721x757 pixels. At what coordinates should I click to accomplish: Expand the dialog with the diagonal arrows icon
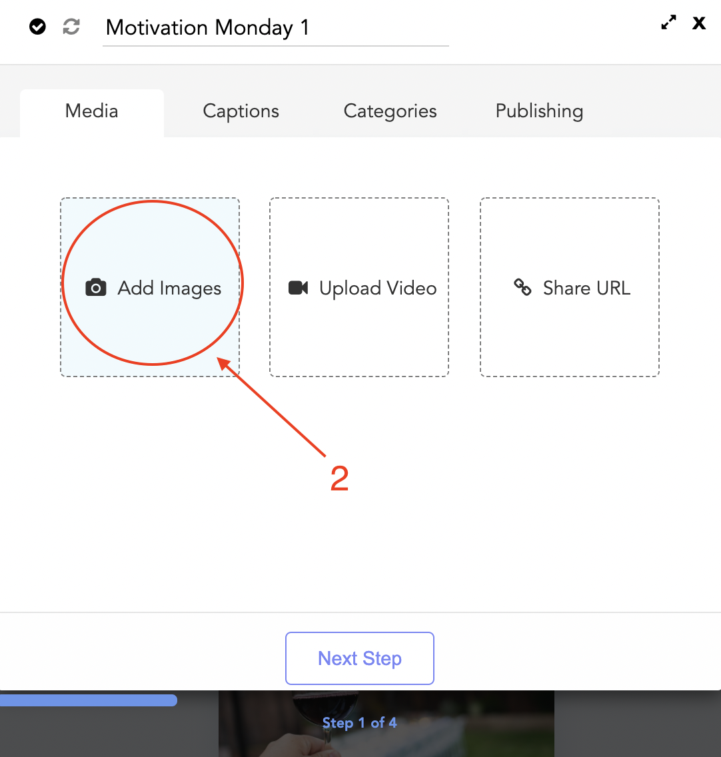coord(668,22)
